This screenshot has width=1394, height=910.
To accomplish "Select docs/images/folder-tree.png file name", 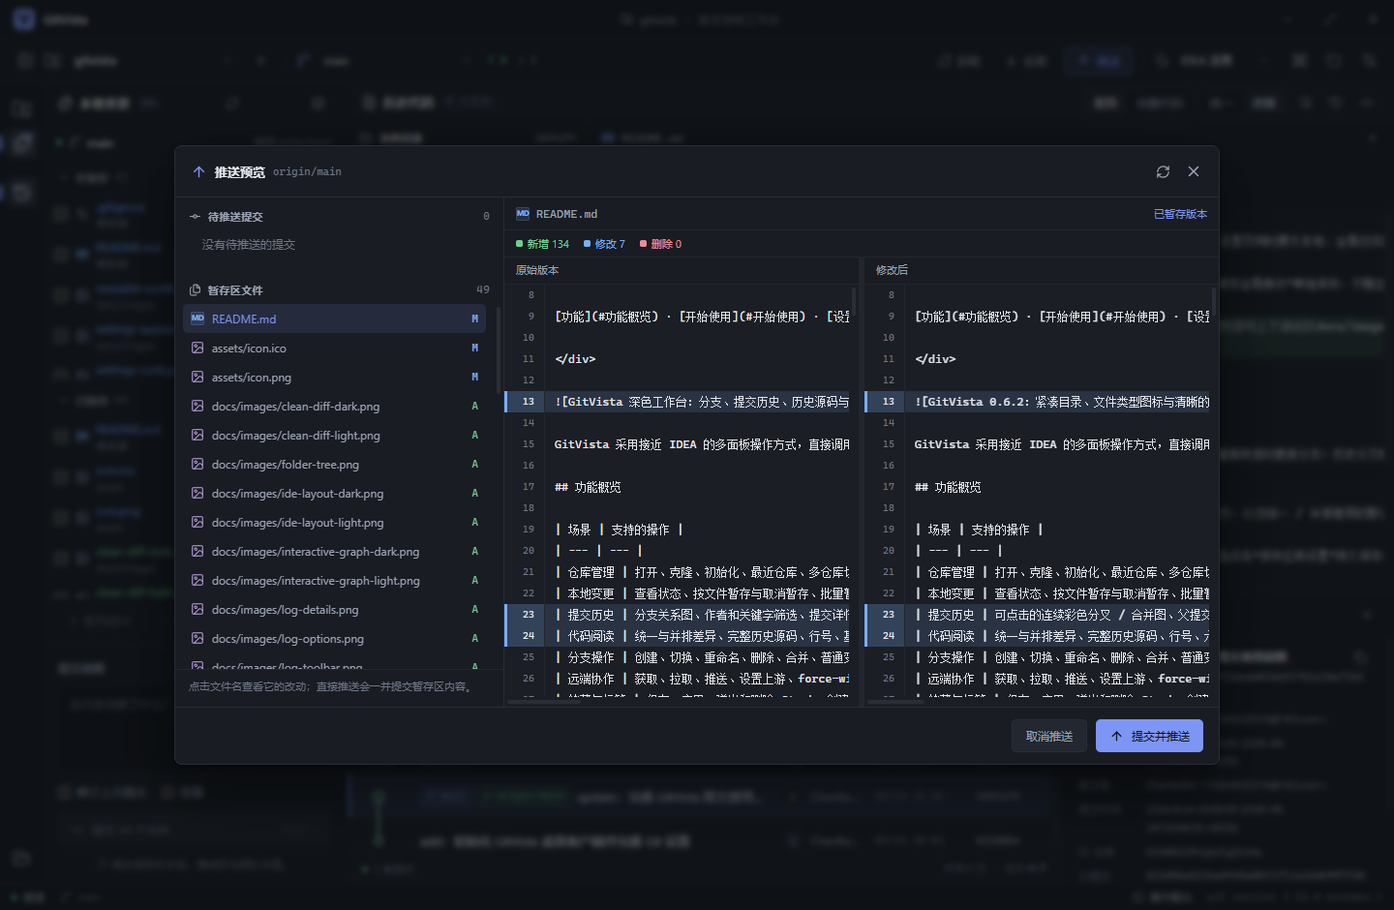I will [x=286, y=465].
